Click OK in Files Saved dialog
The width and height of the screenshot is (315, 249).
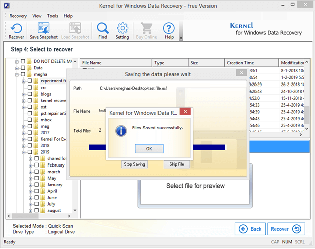[149, 149]
